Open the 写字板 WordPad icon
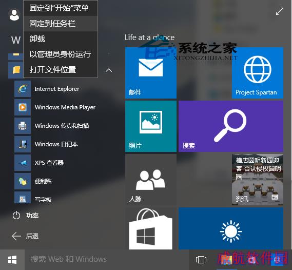 click(x=23, y=198)
